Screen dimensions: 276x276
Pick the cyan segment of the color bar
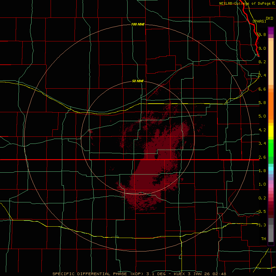[x=271, y=168]
